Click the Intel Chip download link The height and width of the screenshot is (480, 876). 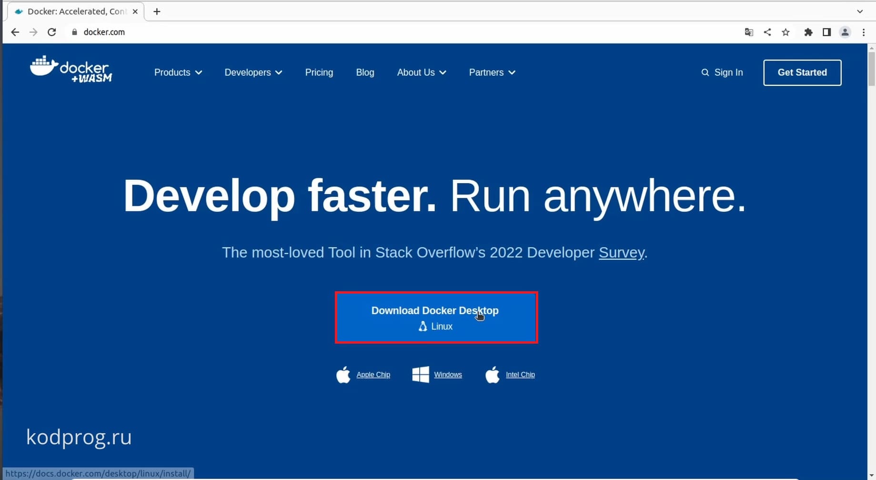tap(520, 375)
